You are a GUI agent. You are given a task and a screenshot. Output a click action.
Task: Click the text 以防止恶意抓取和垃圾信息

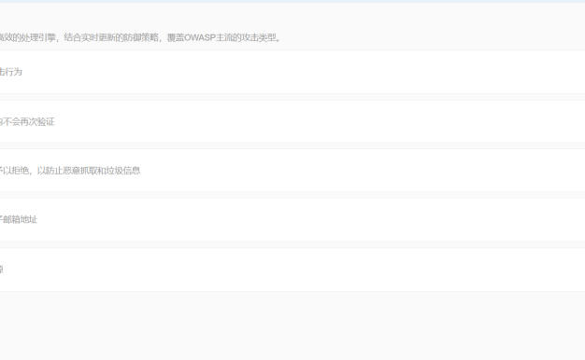[89, 171]
